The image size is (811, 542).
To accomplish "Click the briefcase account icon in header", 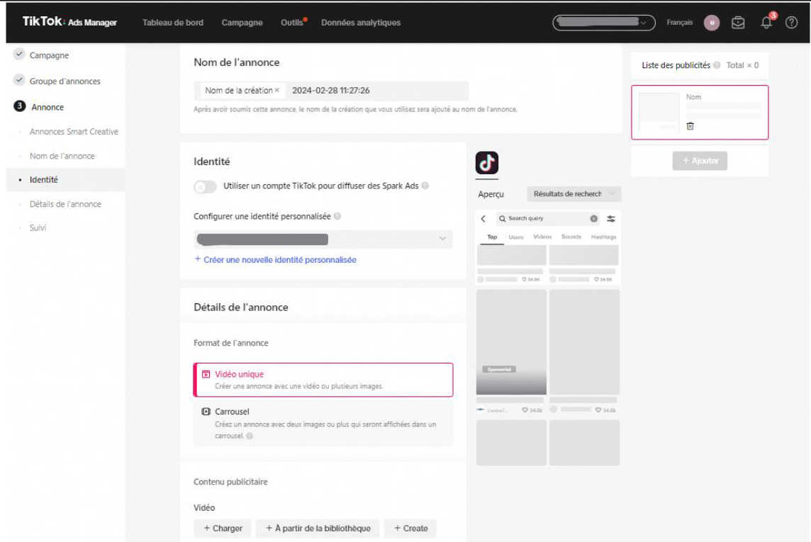I will (739, 23).
